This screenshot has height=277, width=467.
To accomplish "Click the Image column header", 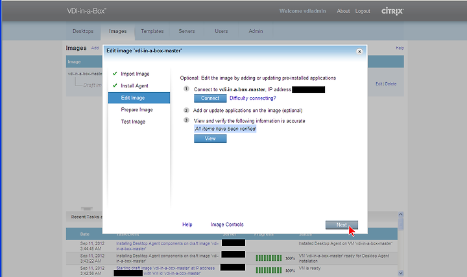I will (x=74, y=62).
